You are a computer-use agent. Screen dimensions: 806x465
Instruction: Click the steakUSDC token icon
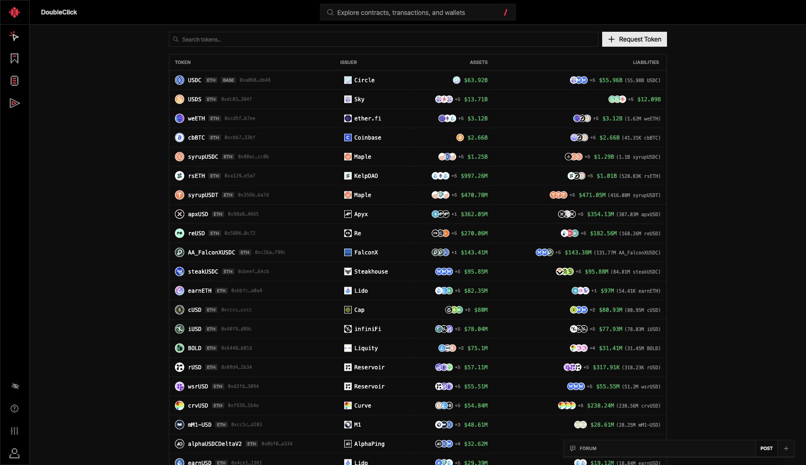tap(180, 272)
